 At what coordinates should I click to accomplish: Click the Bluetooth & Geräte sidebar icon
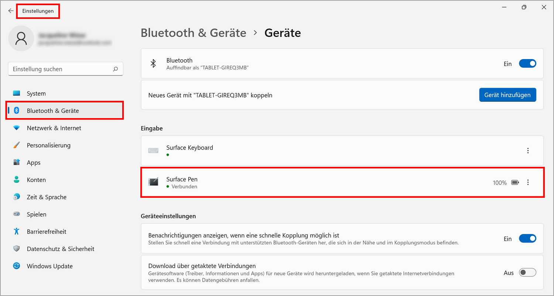[17, 110]
